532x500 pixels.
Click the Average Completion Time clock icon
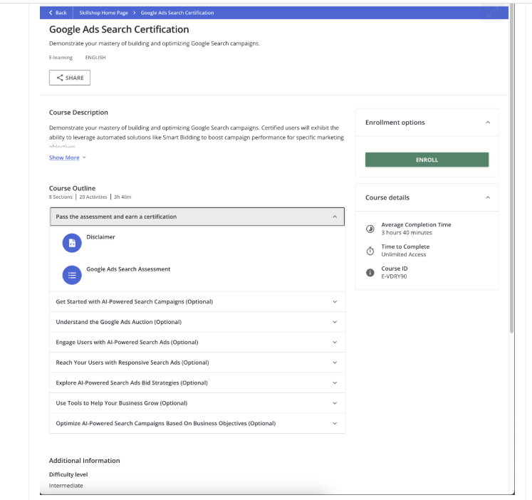[x=370, y=229]
